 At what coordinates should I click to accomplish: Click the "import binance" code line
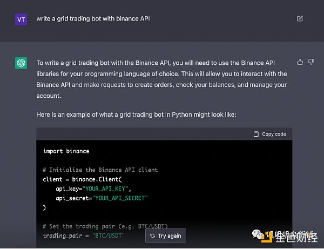click(x=66, y=151)
